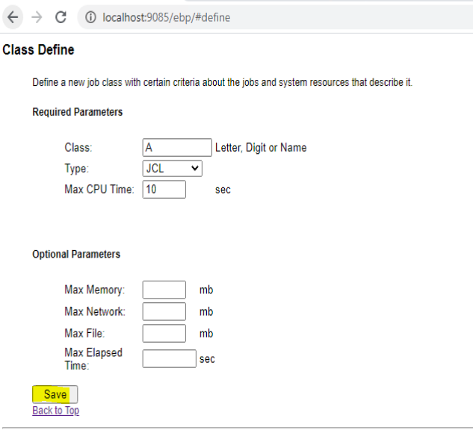This screenshot has width=473, height=430.
Task: Go back with the browser back arrow
Action: (x=13, y=17)
